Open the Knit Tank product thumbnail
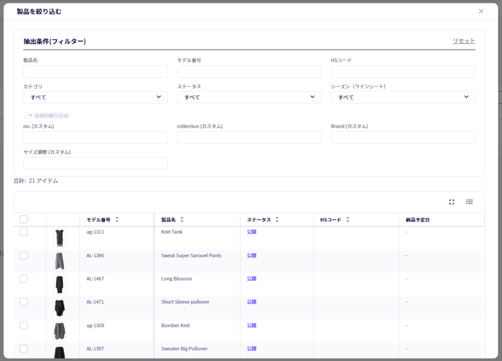The image size is (502, 361). (60, 238)
